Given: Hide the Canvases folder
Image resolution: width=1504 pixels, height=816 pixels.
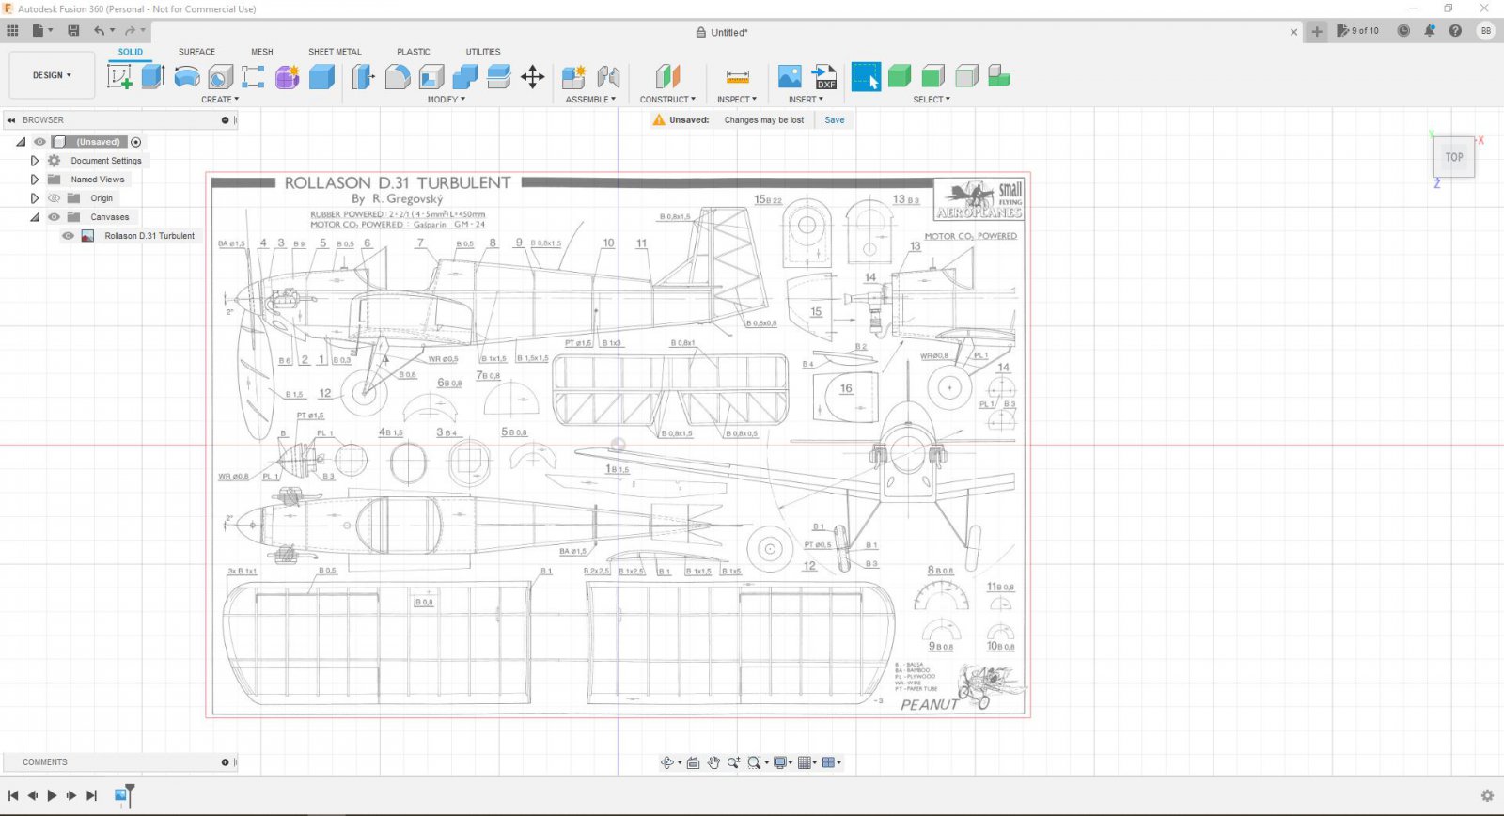Looking at the screenshot, I should 54,217.
